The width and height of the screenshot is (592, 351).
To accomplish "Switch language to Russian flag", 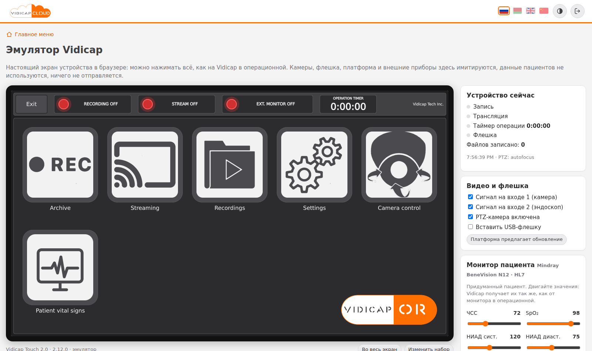I will click(504, 11).
